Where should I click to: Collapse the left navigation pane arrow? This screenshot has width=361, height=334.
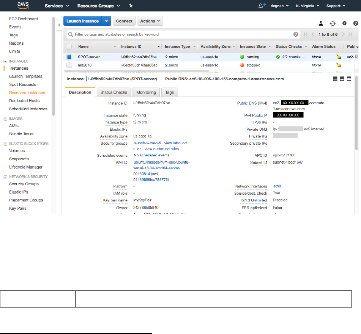(59, 25)
